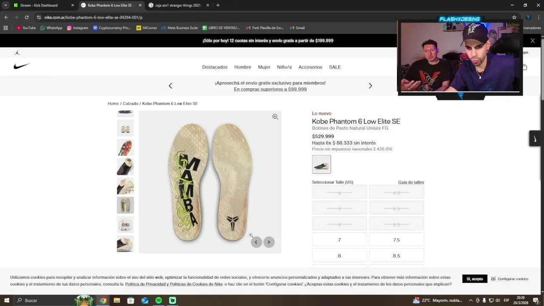
Task: Open Outlook from taskbar
Action: click(144, 300)
